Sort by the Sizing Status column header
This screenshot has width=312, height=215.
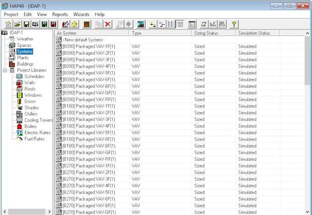213,33
